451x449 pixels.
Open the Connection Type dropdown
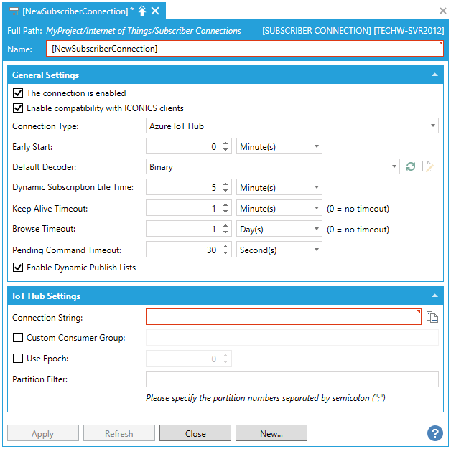[x=292, y=126]
